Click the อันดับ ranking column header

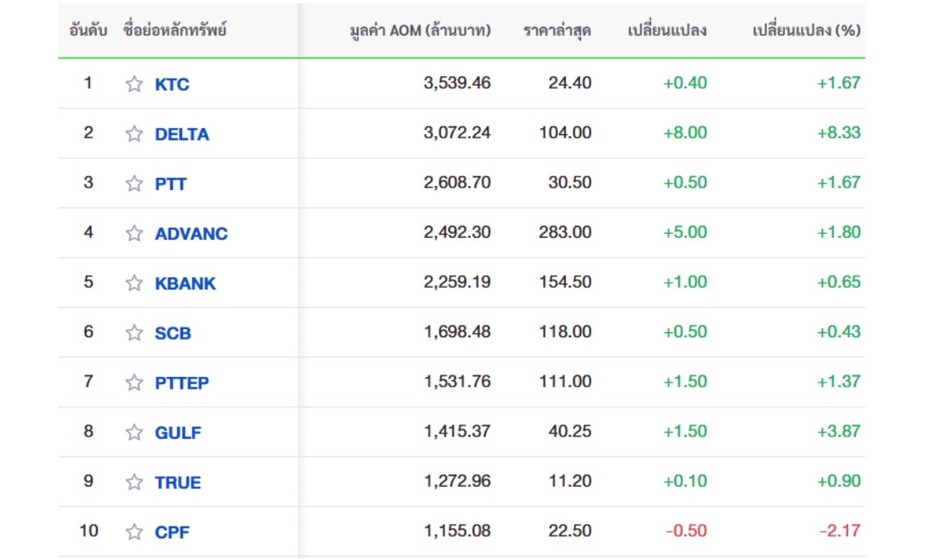click(88, 30)
